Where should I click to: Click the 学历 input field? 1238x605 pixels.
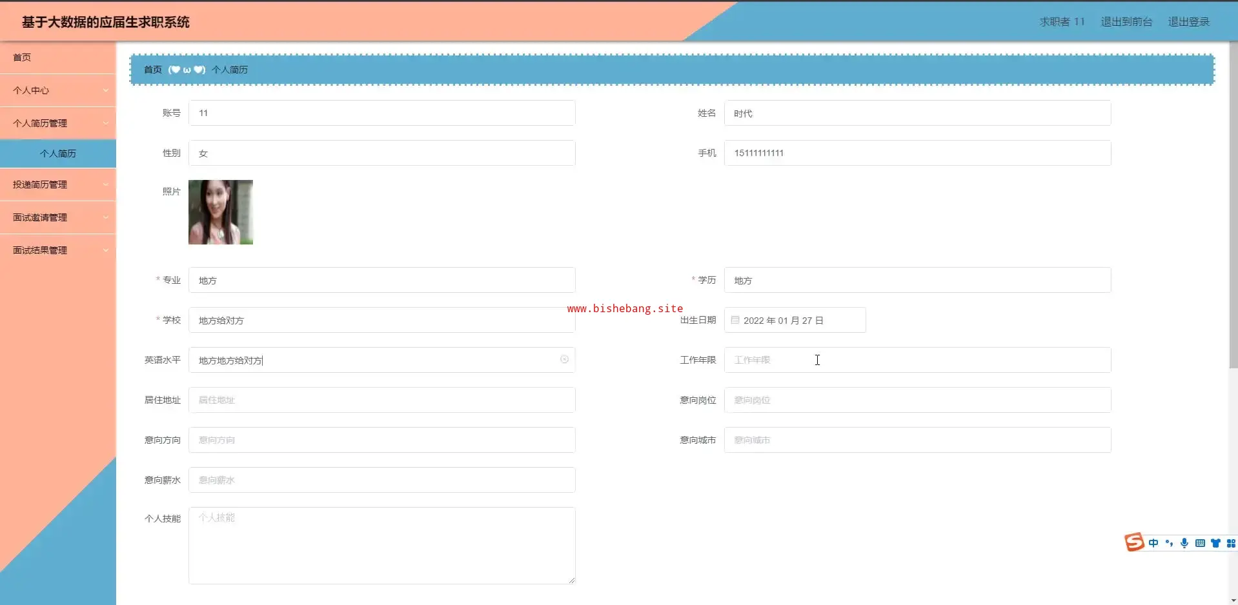pyautogui.click(x=917, y=280)
